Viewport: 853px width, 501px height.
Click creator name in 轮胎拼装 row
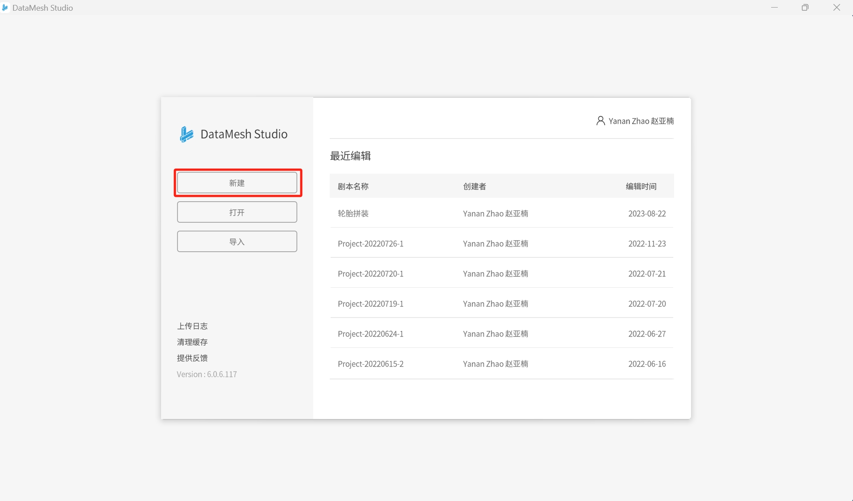click(x=495, y=213)
